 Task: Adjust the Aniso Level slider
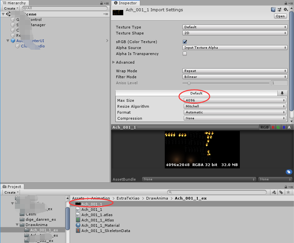pos(226,83)
